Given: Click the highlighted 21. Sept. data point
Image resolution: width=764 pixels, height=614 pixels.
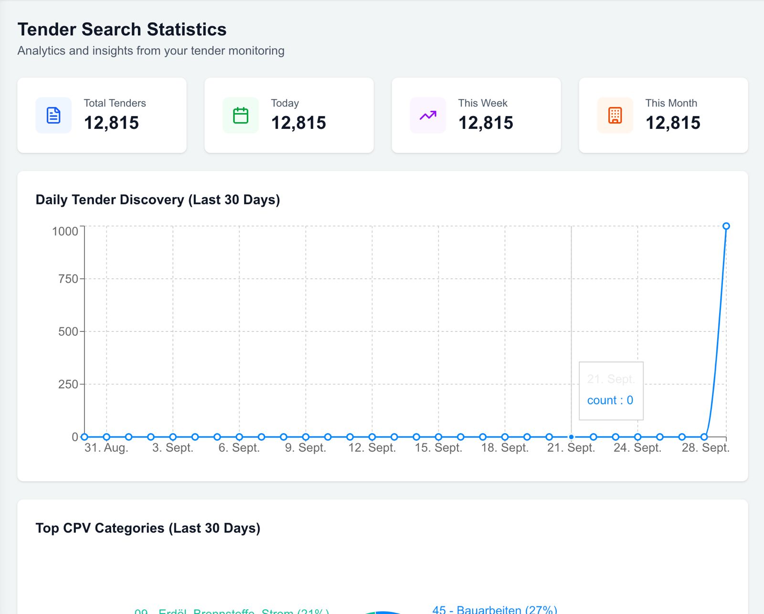Looking at the screenshot, I should point(571,437).
